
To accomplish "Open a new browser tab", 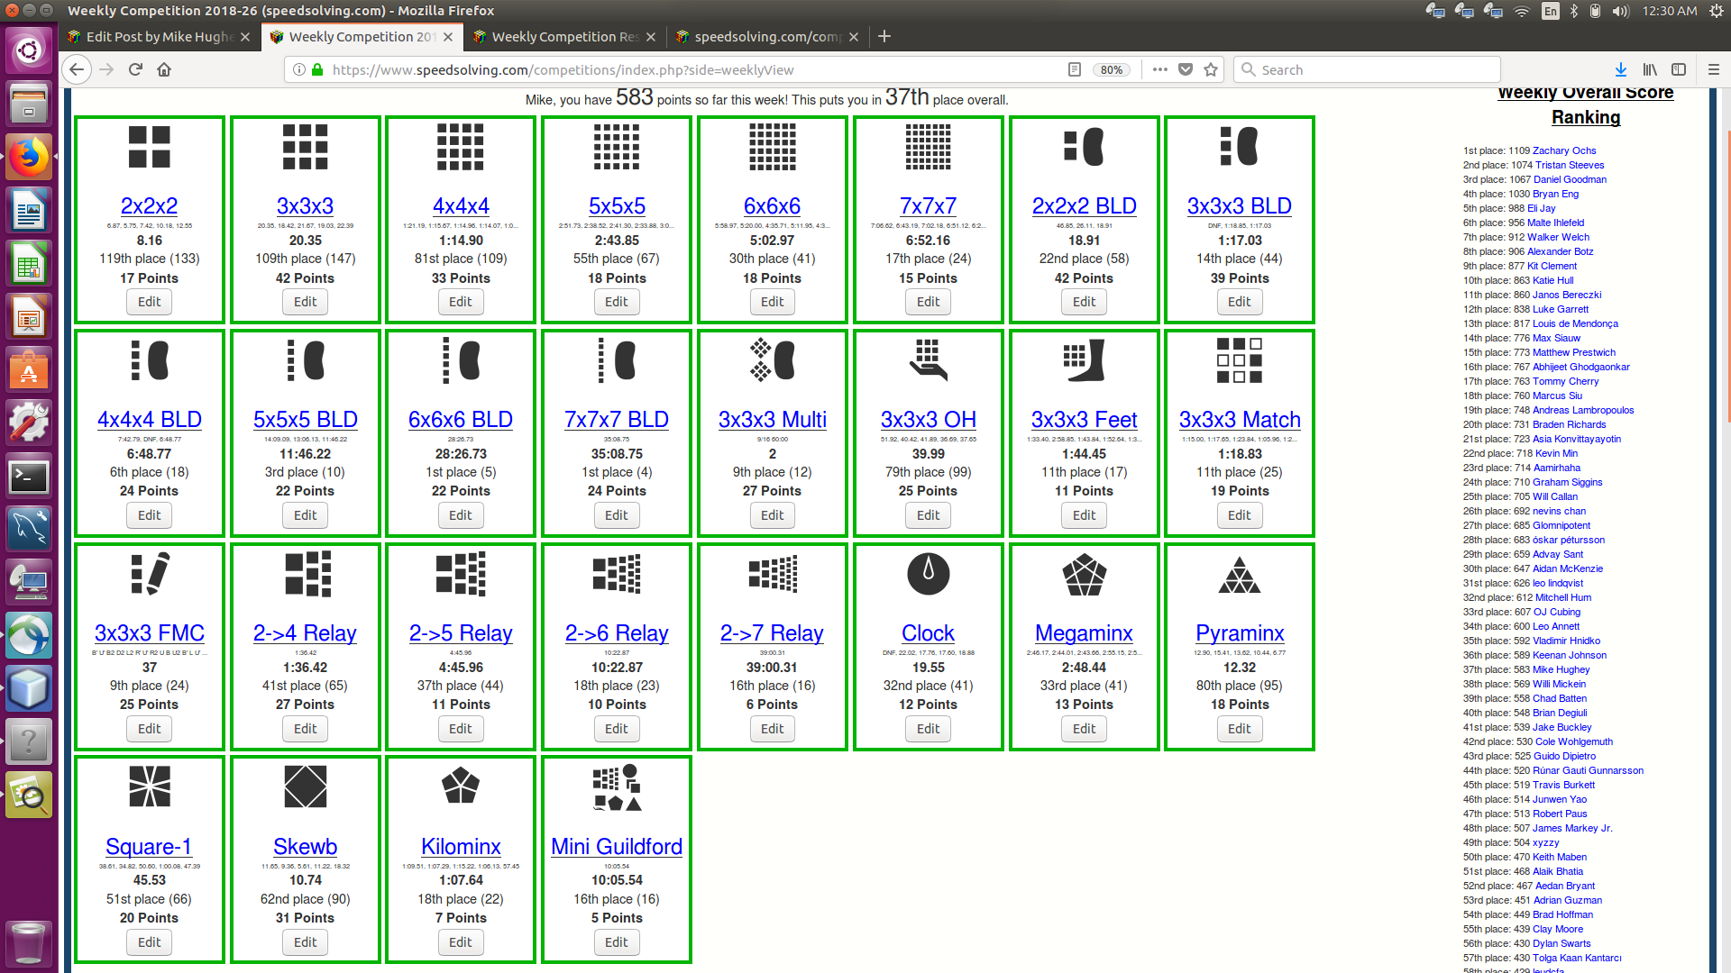I will point(884,36).
